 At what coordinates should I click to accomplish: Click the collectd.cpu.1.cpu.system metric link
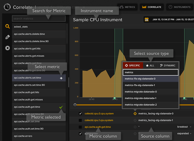(x=99, y=120)
